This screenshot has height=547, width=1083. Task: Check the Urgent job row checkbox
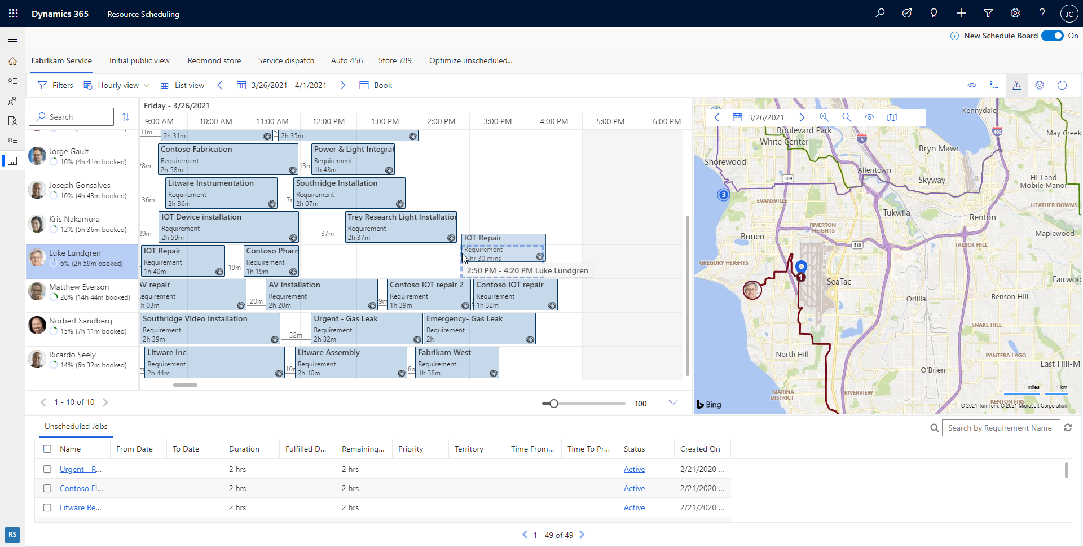coord(47,469)
